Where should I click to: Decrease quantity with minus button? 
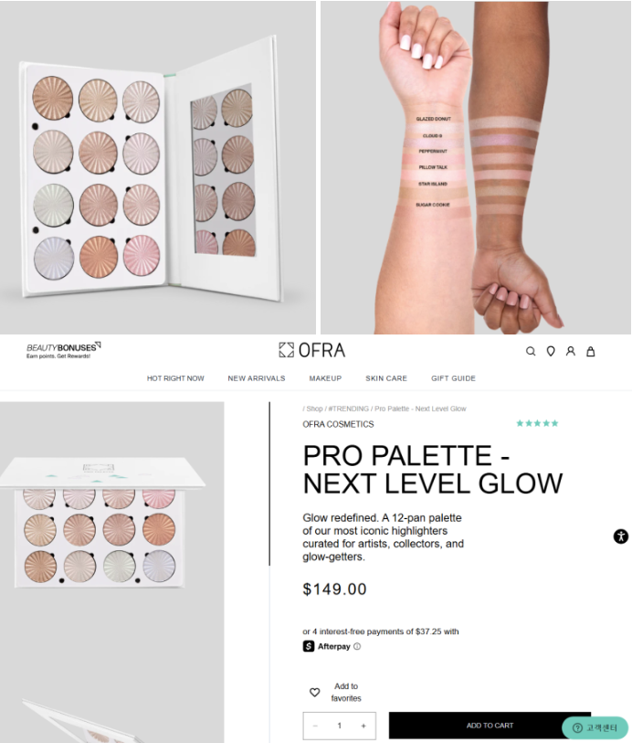[315, 726]
